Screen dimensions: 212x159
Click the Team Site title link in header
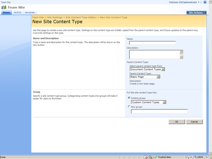pyautogui.click(x=16, y=7)
